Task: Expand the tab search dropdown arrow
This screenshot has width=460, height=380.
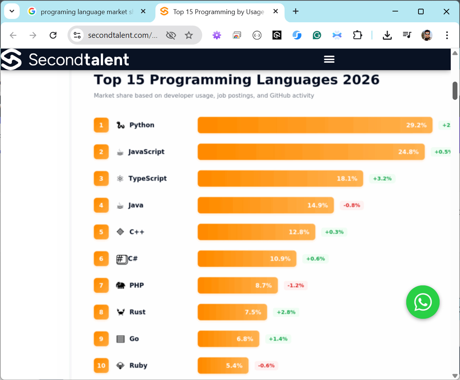Action: 12,11
